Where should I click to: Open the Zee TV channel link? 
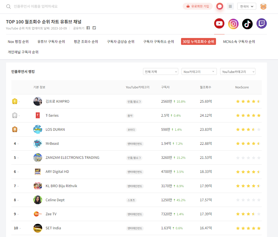point(51,214)
